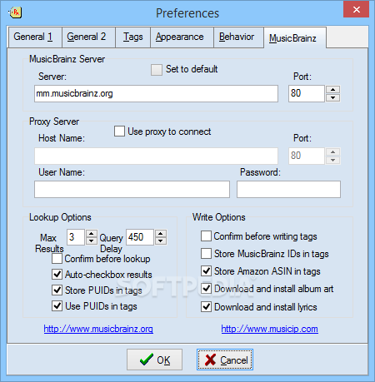Open the http://www.musicip.com link
This screenshot has height=382, width=375.
coord(269,329)
